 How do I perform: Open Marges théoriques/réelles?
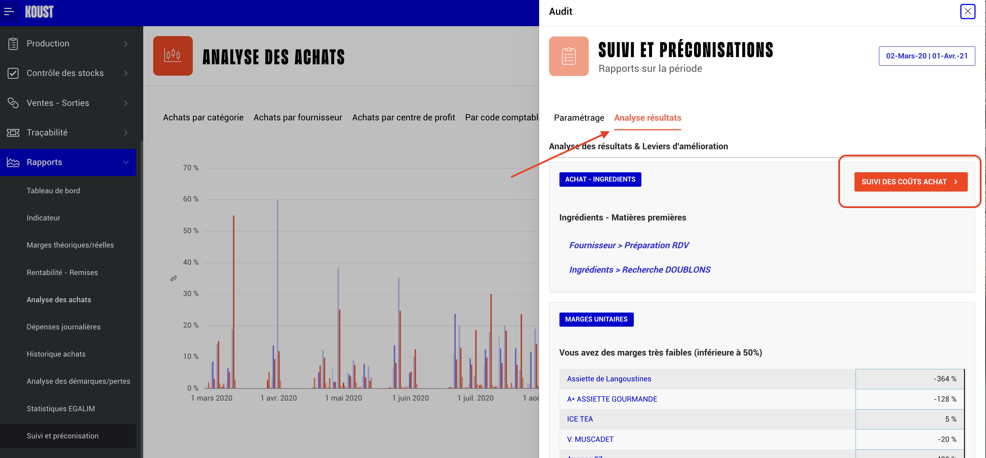pyautogui.click(x=70, y=245)
